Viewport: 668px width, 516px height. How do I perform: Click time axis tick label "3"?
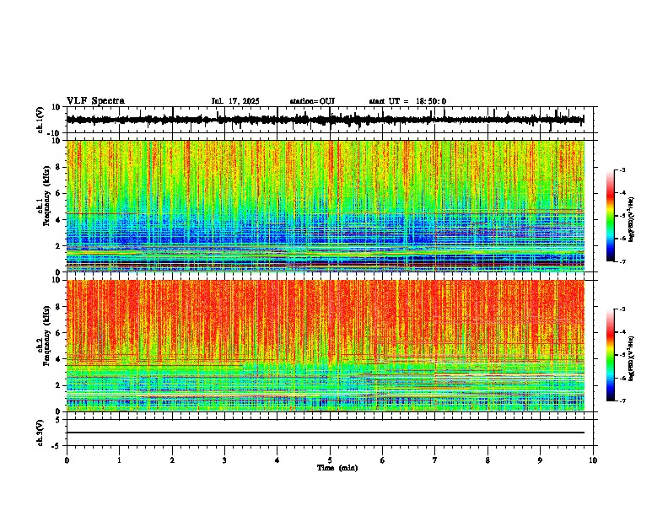[x=224, y=460]
